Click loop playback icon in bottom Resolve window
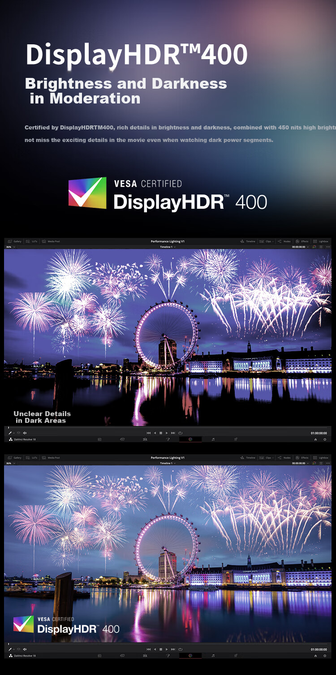Image resolution: width=336 pixels, height=675 pixels. pyautogui.click(x=180, y=649)
